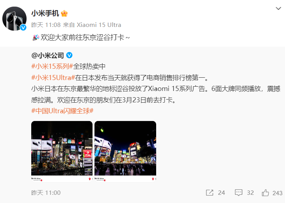Click the verified badge beside 小米公司
The image size is (285, 203).
click(69, 55)
